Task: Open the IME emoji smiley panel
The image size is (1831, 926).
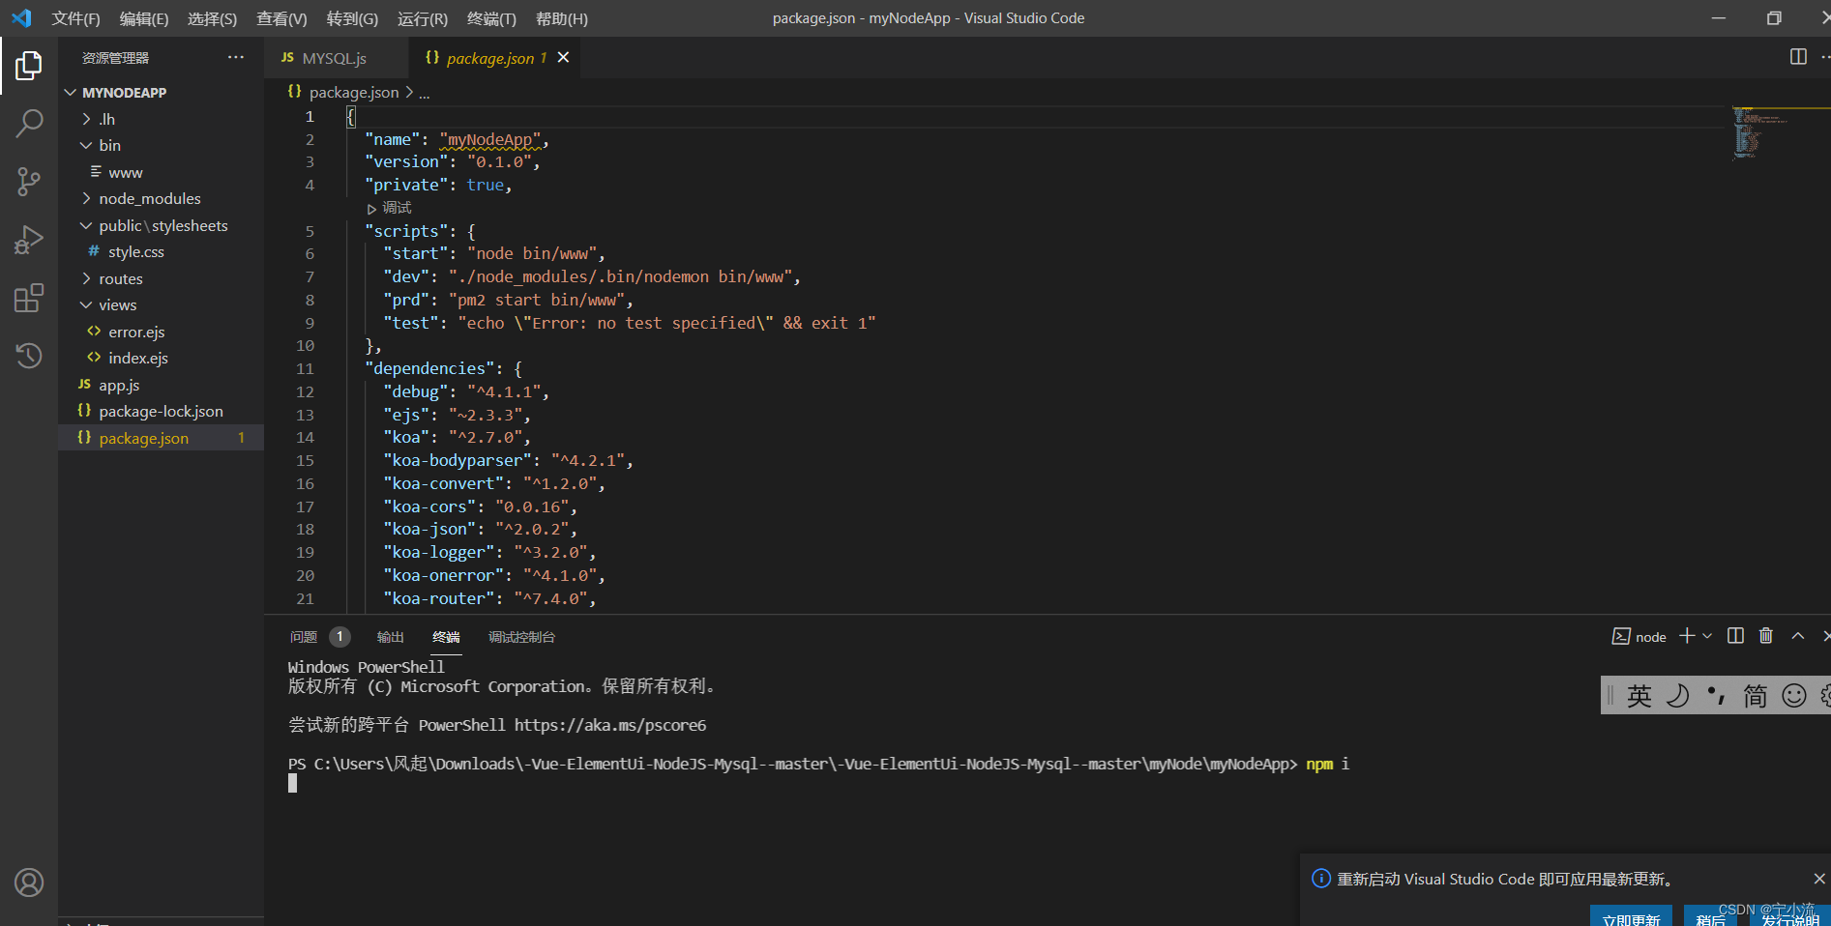Action: point(1794,696)
